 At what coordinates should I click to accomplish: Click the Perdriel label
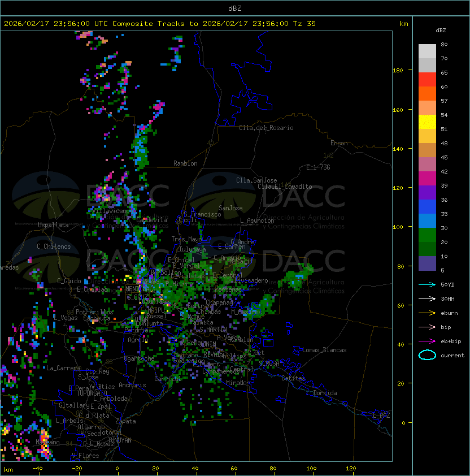tap(138, 330)
